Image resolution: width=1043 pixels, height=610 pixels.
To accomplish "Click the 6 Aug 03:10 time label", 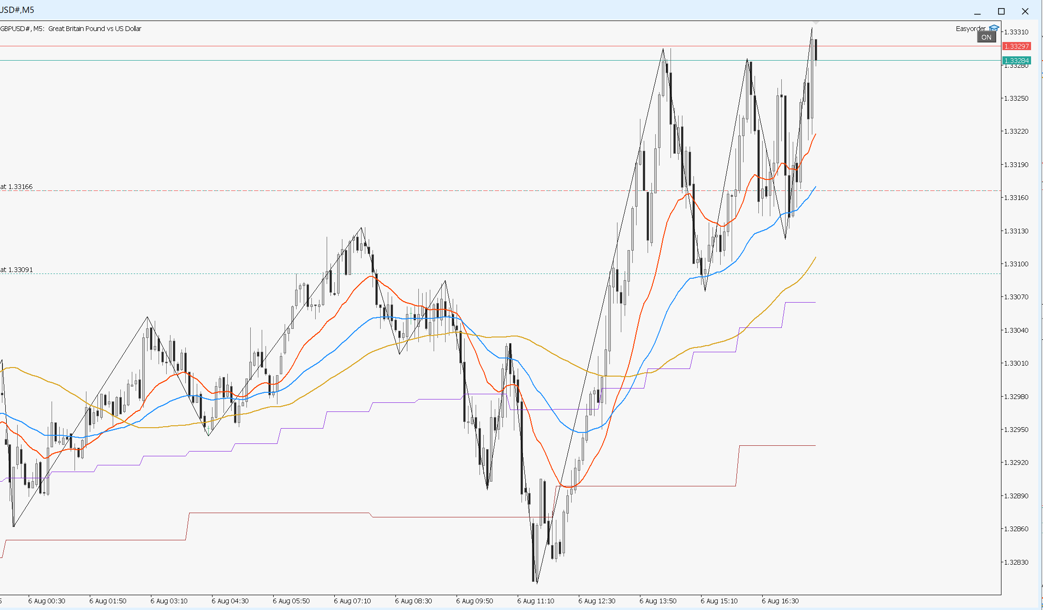I will (x=169, y=601).
